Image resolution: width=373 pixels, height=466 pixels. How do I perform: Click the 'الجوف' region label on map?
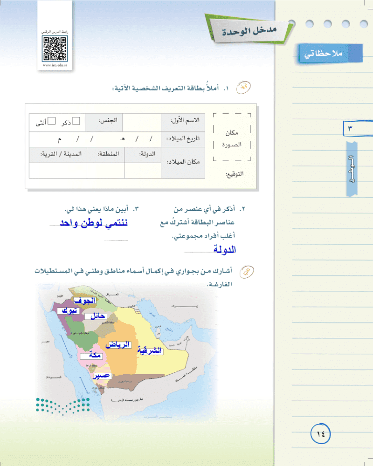[x=85, y=301]
